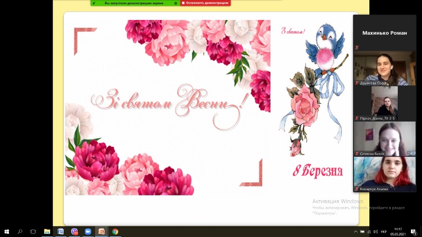This screenshot has width=422, height=237.
Task: Select Дрьомова Софія video tile
Action: click(385, 68)
